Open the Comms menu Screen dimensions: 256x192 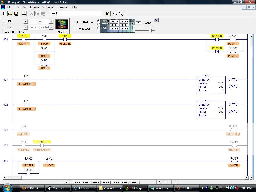(x=62, y=7)
